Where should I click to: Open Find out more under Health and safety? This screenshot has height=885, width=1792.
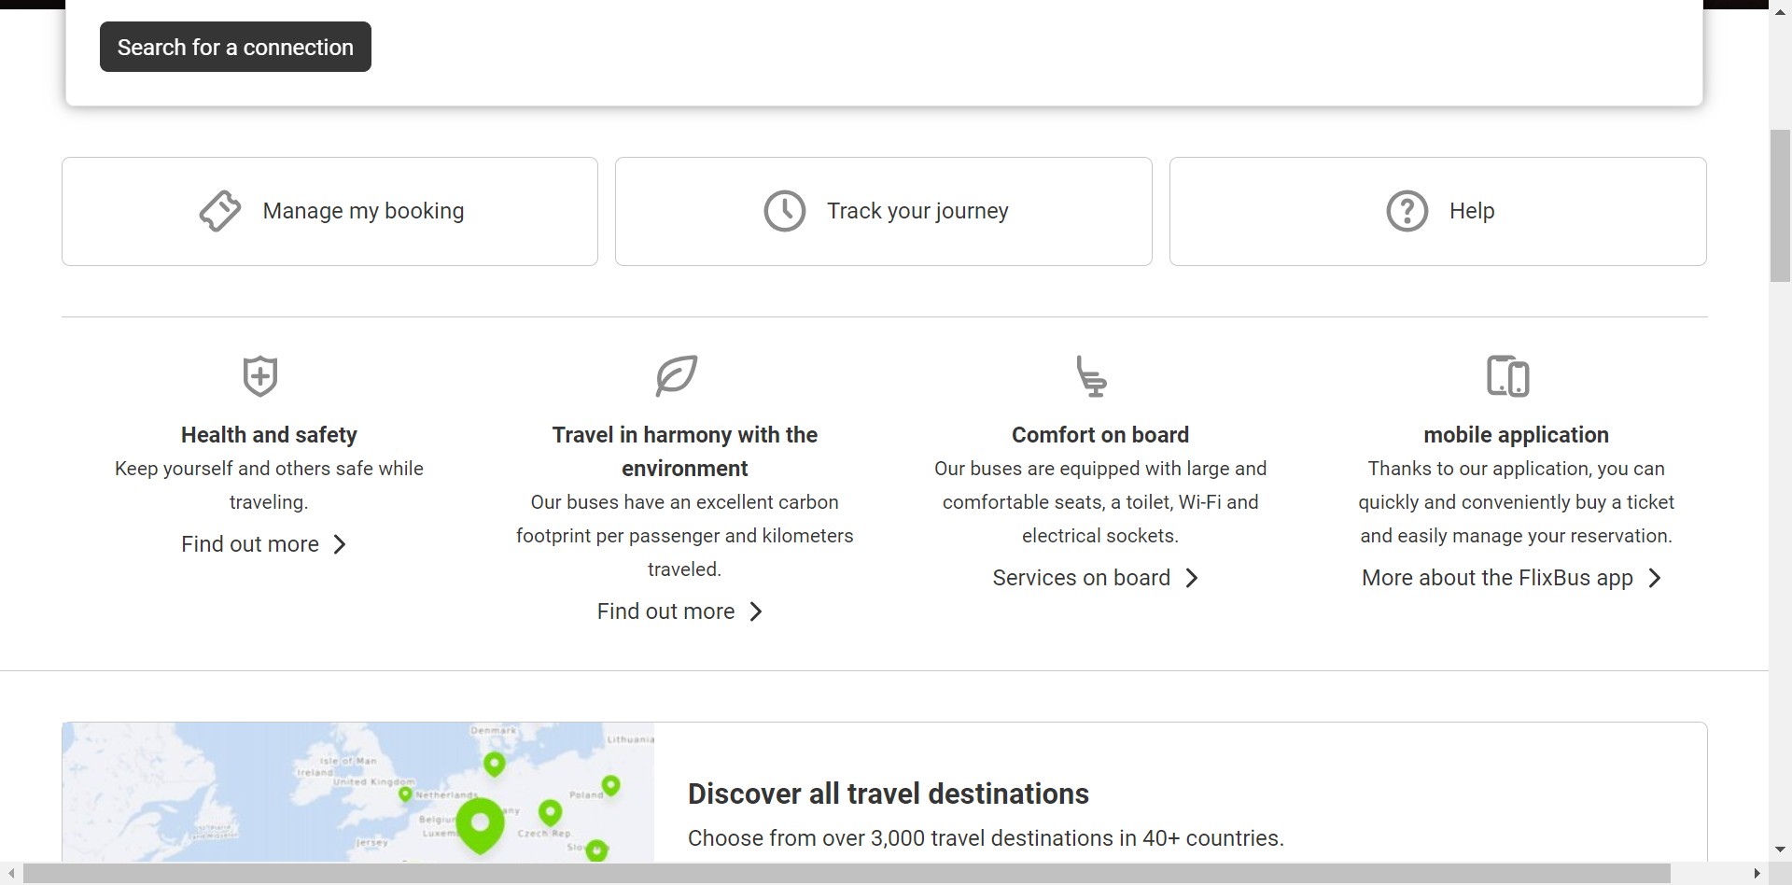(250, 544)
